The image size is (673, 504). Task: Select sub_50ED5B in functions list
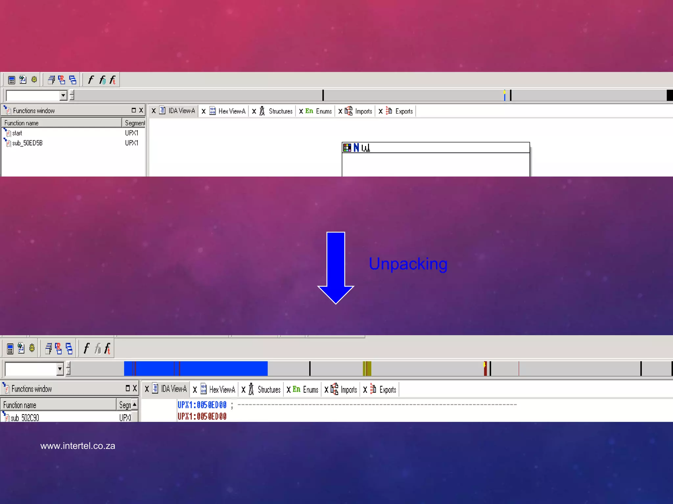[27, 143]
